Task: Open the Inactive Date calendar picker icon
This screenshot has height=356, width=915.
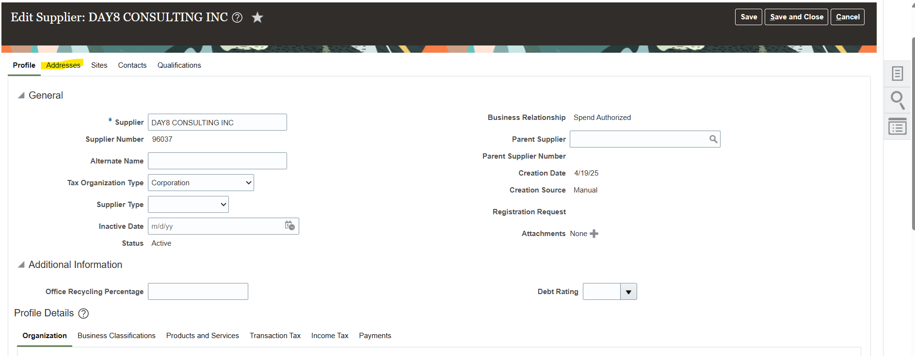Action: coord(290,226)
